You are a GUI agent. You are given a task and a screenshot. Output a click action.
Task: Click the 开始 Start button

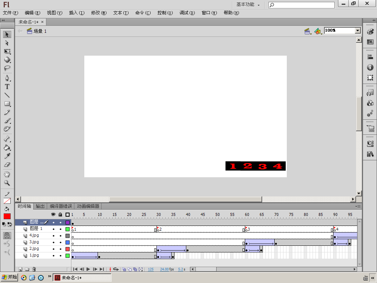pyautogui.click(x=10, y=277)
